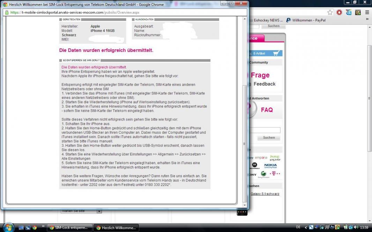372x232 pixels.
Task: Click the Feedback link
Action: coord(264,84)
